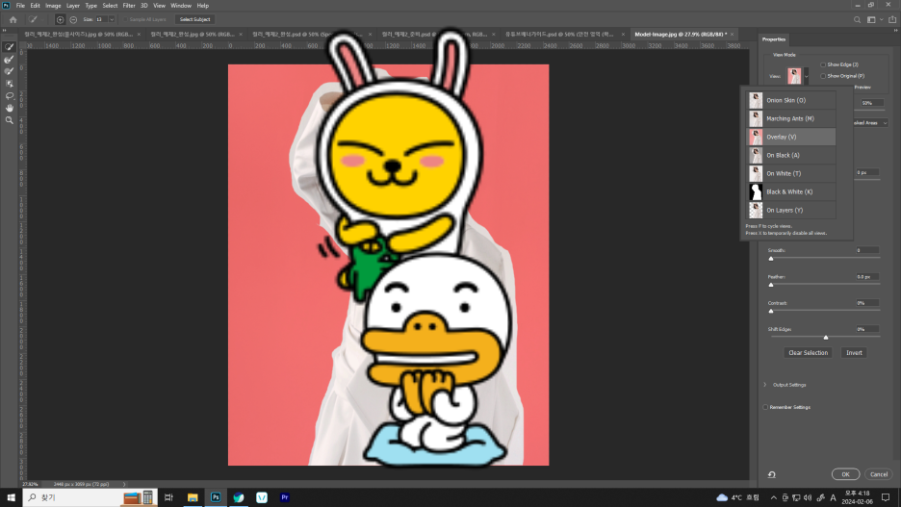Choose the Brush tool in left toolbar
The width and height of the screenshot is (901, 507).
(10, 71)
